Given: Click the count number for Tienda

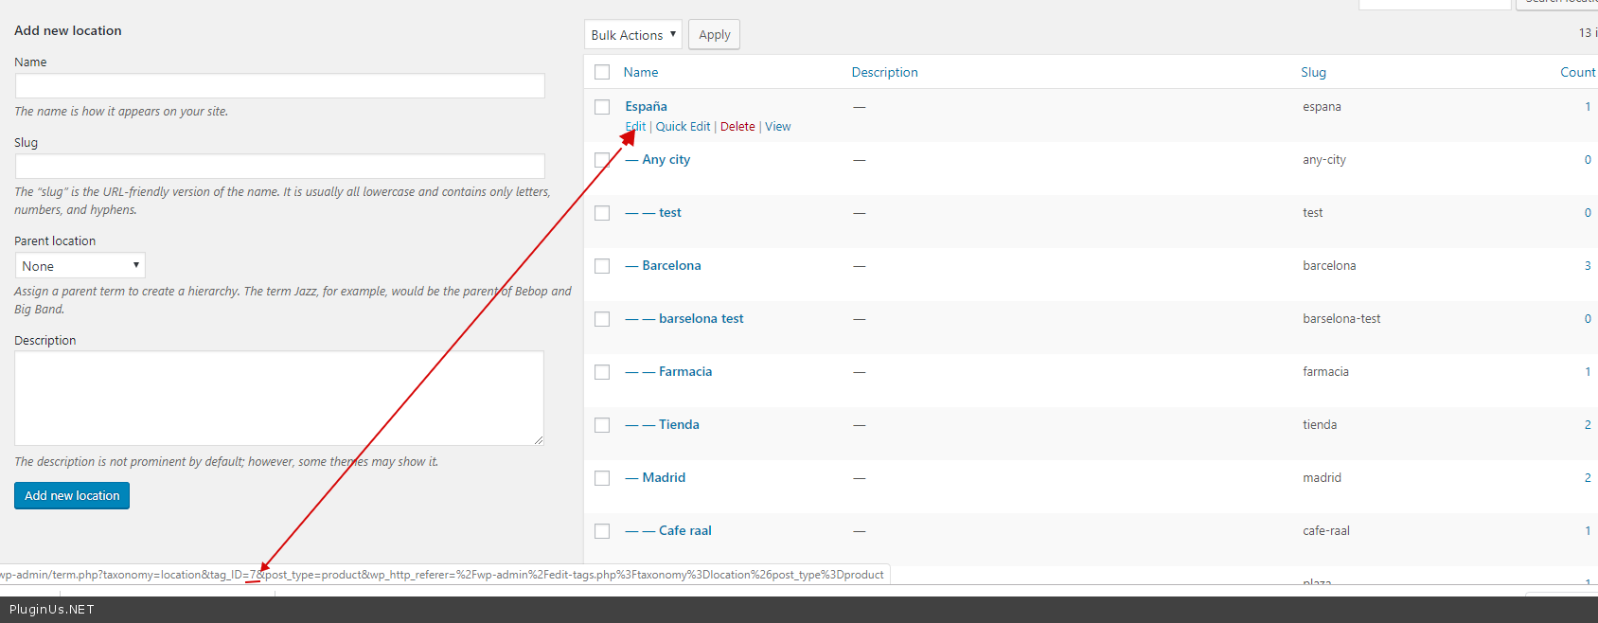Looking at the screenshot, I should (1588, 425).
